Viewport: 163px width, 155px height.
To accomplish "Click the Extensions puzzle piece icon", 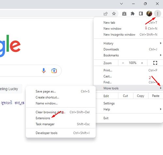I will (132, 14).
